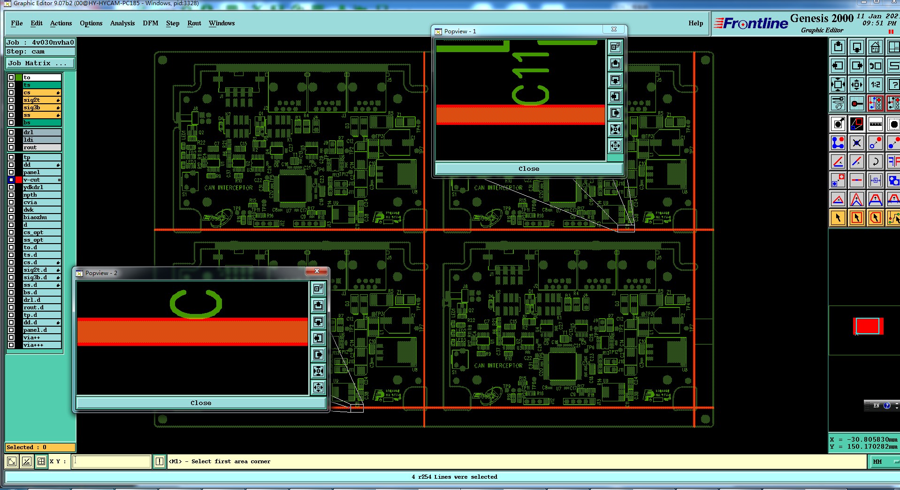Open the Edit menu
This screenshot has height=490, width=900.
[37, 23]
